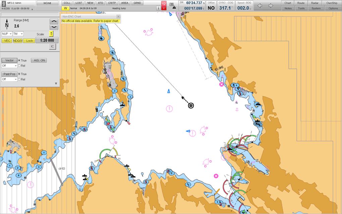
Task: Click the yellow exclamation scale warning icon
Action: tap(51, 34)
